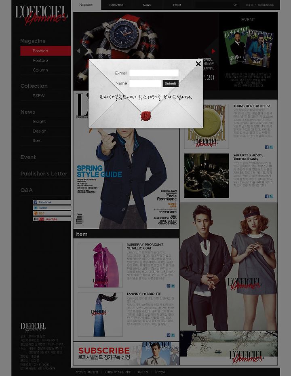Image resolution: width=291 pixels, height=376 pixels.
Task: Click the sidebar Facebook button
Action: pos(52,202)
